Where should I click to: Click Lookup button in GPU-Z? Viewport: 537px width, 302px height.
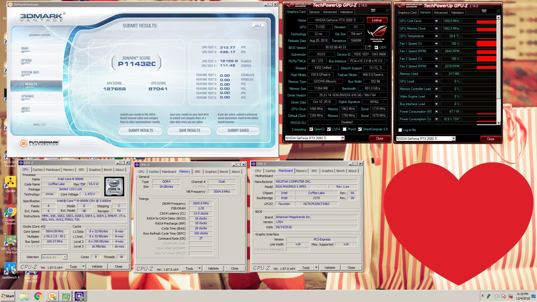tap(377, 20)
